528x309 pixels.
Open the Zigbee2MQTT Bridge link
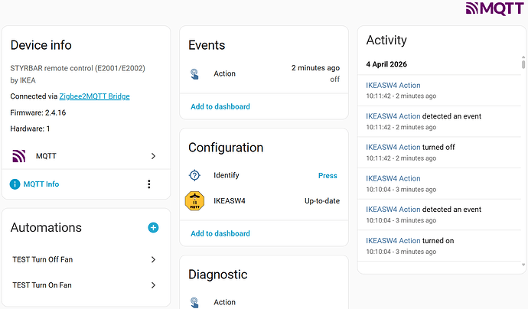(x=94, y=96)
